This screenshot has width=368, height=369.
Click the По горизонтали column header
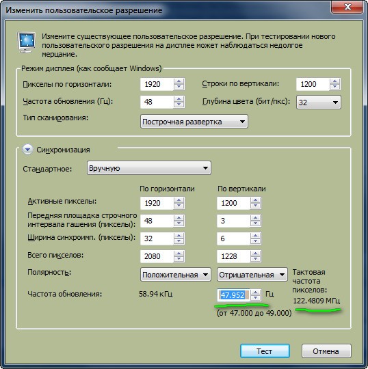tap(167, 189)
